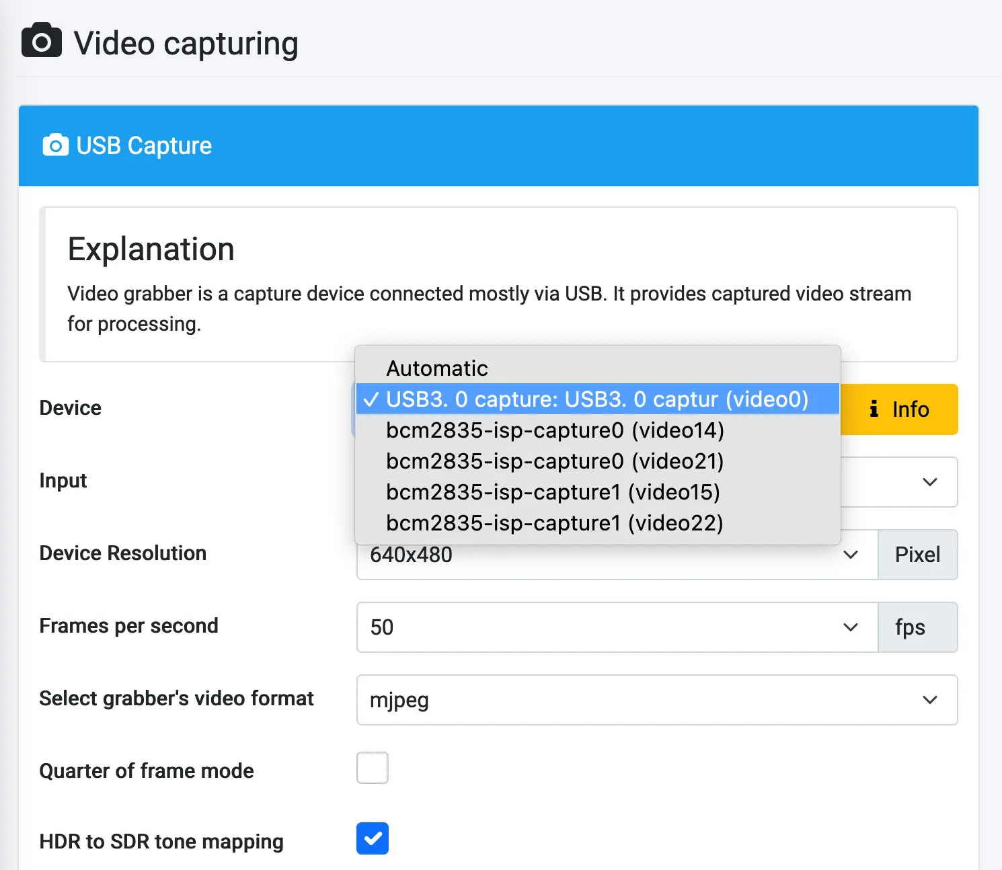Disable HDR to SDR tone mapping

point(372,838)
